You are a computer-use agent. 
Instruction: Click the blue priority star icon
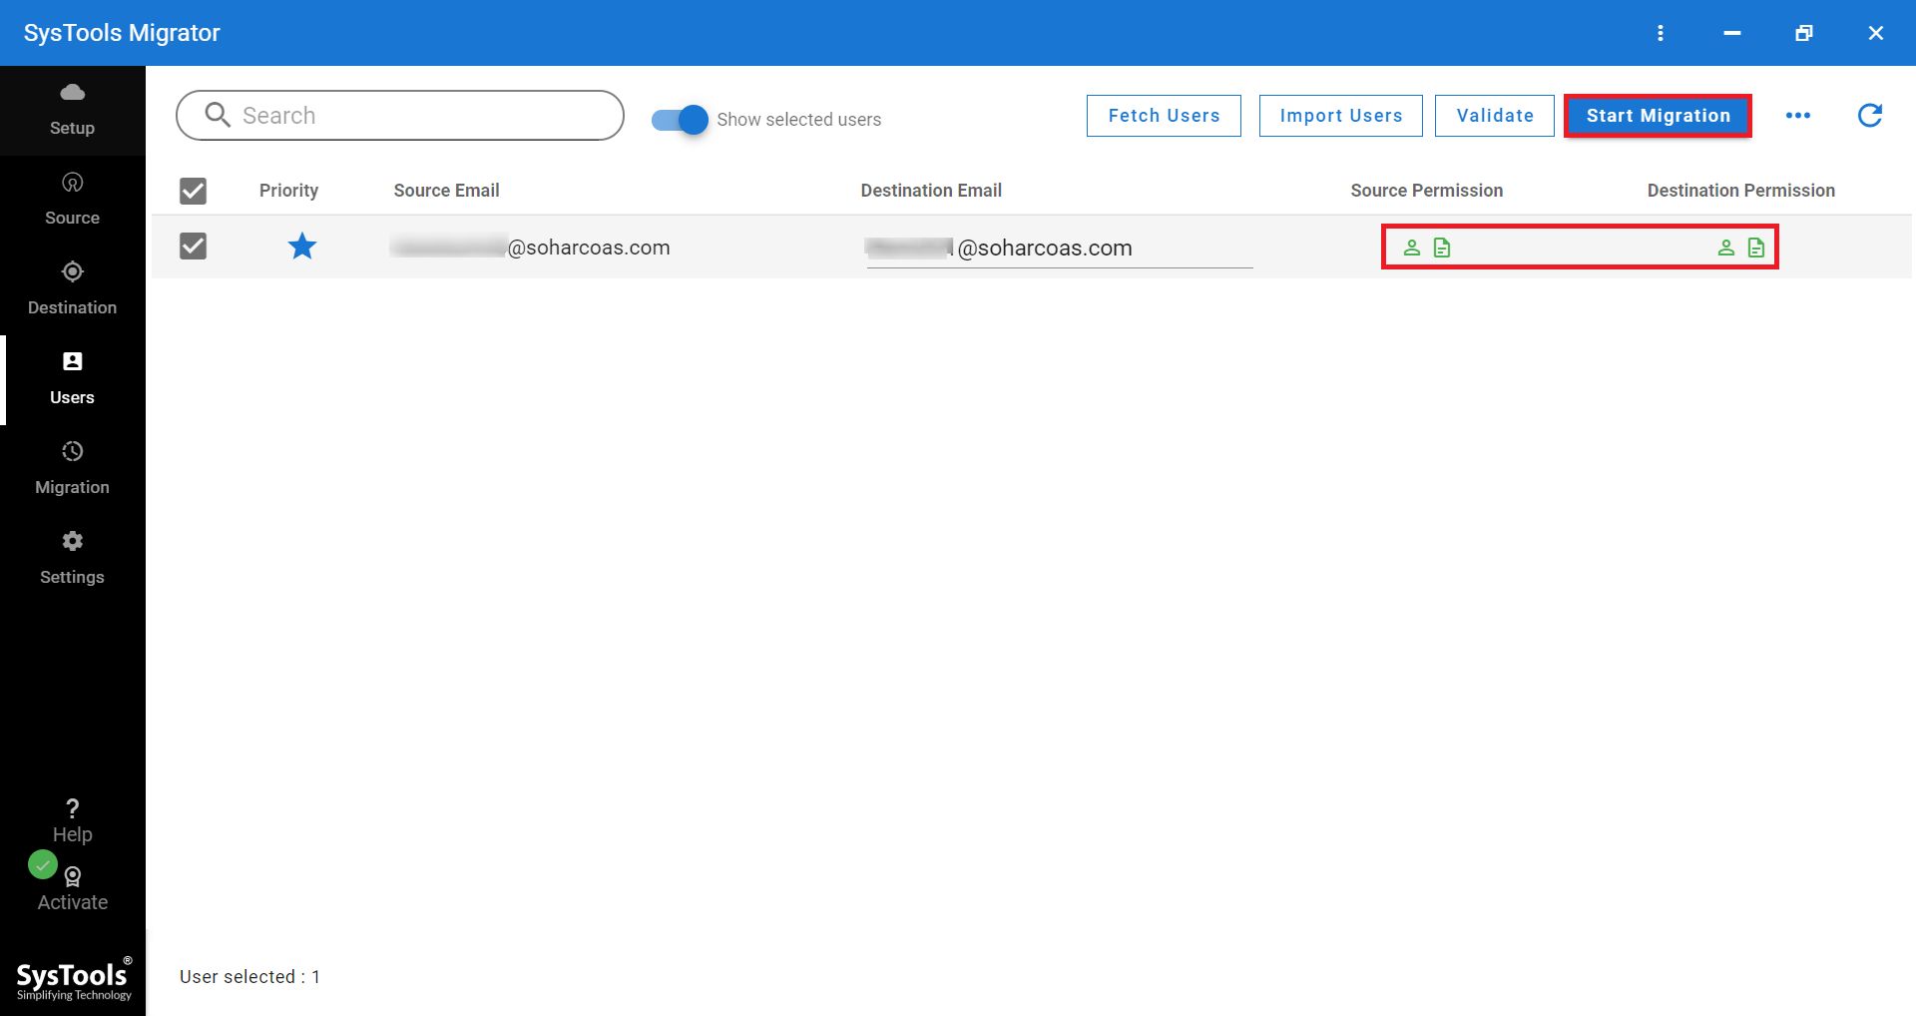tap(301, 247)
